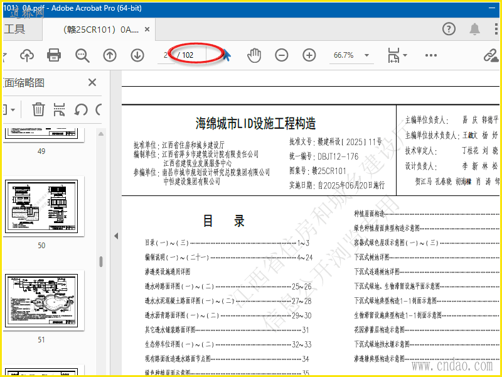
Task: Click the 透水沥青路面详图 contents entry
Action: point(228,315)
